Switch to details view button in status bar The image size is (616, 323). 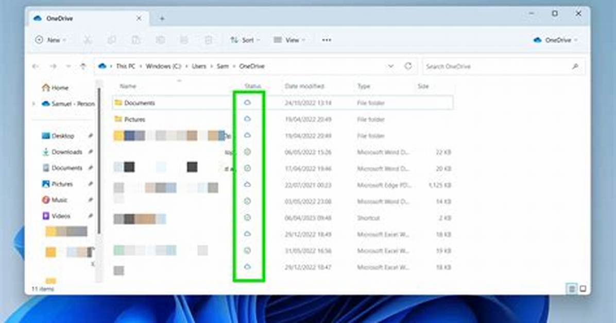pos(572,289)
